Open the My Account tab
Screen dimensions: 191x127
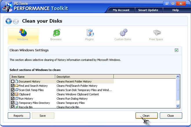coord(121,10)
